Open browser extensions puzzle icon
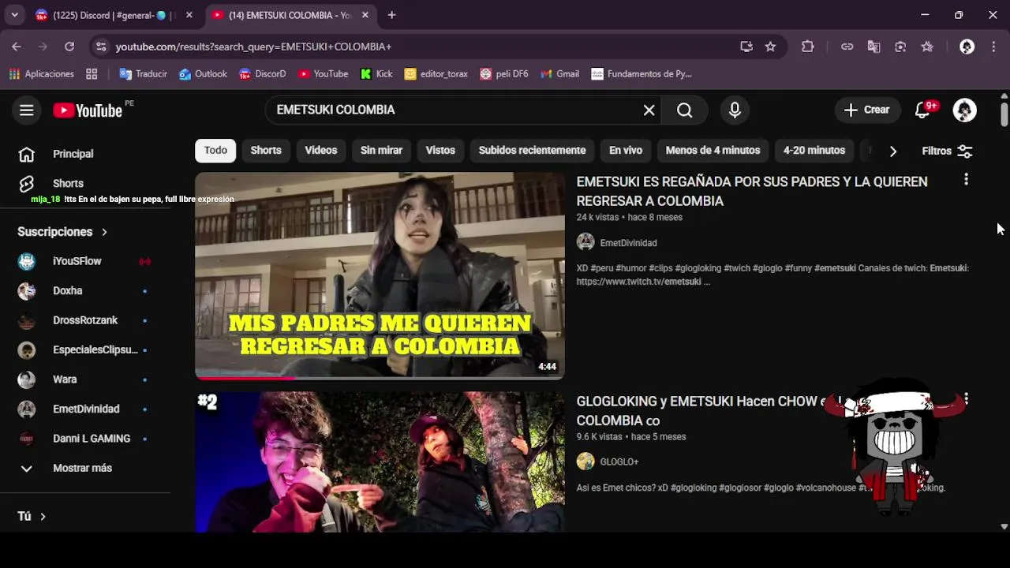This screenshot has height=568, width=1010. pos(807,47)
